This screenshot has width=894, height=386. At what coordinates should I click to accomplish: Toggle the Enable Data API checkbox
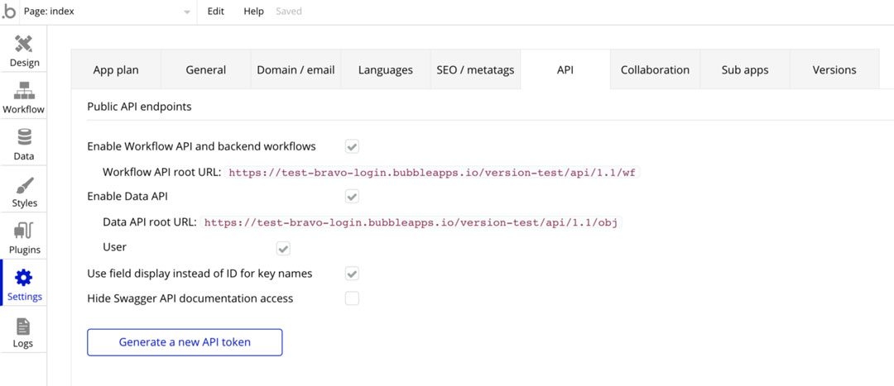pos(352,197)
